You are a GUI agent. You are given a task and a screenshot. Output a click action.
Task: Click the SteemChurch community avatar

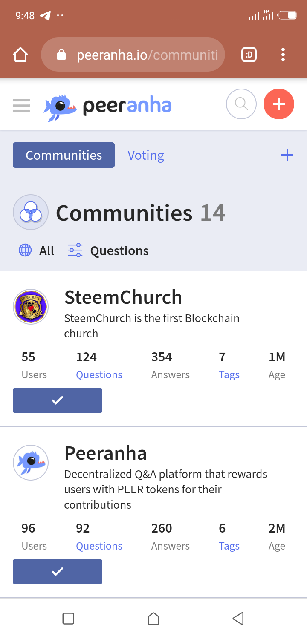click(31, 307)
